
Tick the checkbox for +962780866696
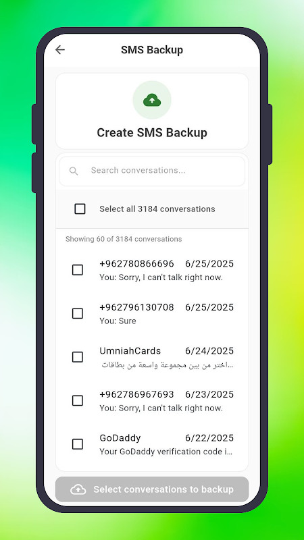click(78, 270)
